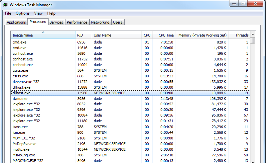Screen dimensions: 266x163
Task: Close the Windows Task Manager window
Action: coord(255,4)
